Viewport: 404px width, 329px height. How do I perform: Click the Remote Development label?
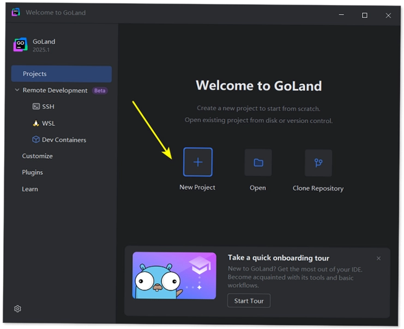click(x=55, y=90)
